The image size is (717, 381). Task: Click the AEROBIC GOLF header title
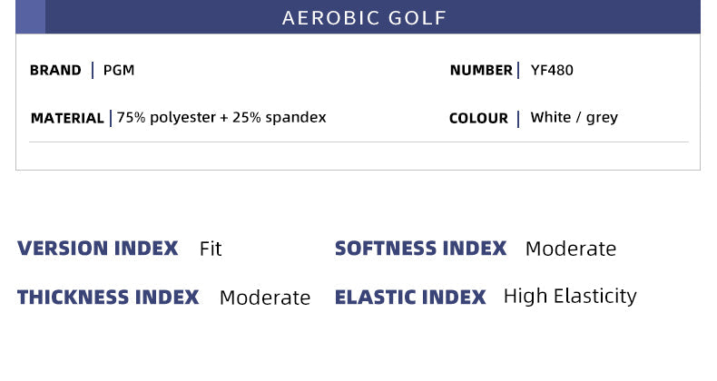tap(364, 18)
